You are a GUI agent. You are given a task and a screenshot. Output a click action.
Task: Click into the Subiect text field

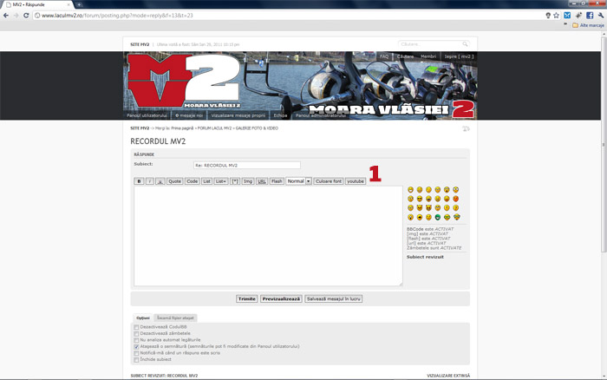pyautogui.click(x=246, y=165)
